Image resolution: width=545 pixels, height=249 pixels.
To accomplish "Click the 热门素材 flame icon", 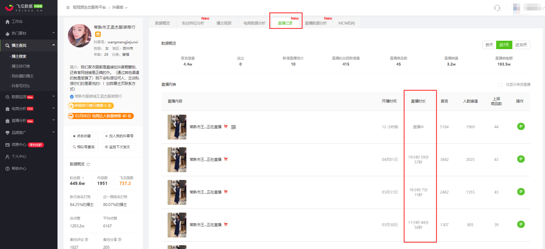I will point(8,34).
